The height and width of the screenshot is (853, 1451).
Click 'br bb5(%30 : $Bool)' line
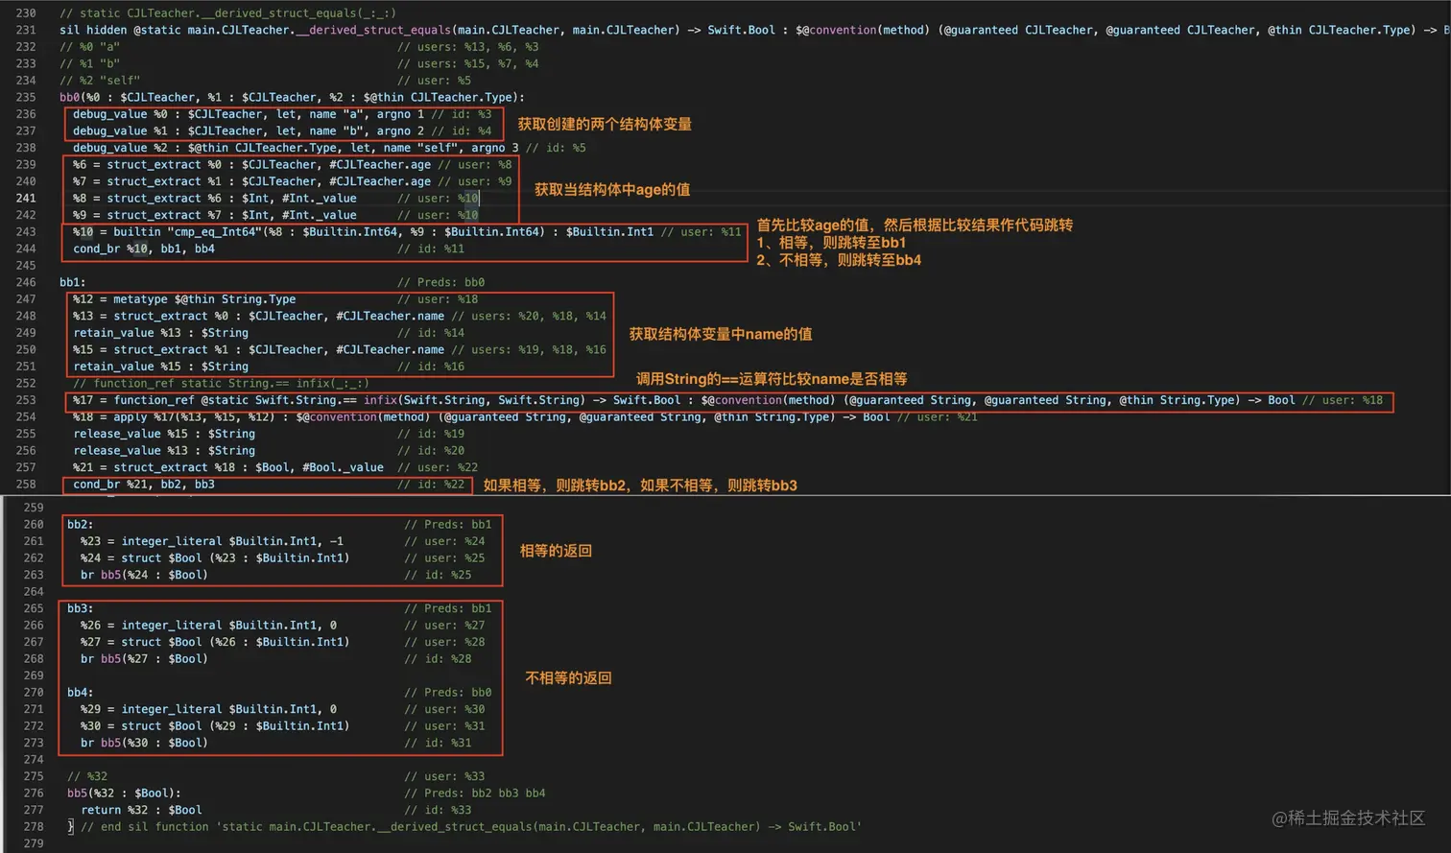click(x=275, y=743)
